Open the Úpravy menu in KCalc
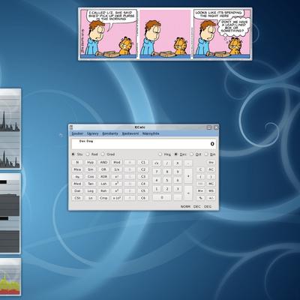The image size is (300, 300). (93, 133)
